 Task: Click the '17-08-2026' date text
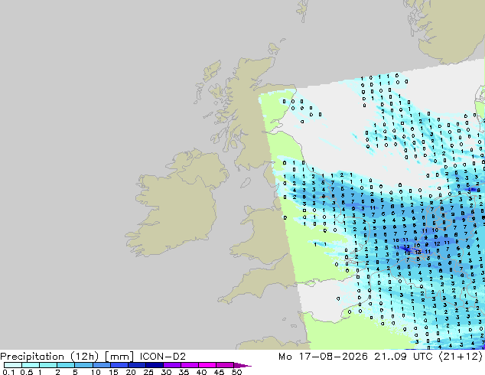pos(333,357)
